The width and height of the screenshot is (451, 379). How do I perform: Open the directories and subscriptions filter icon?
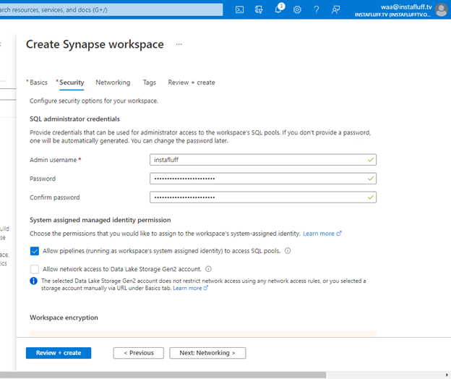click(259, 10)
